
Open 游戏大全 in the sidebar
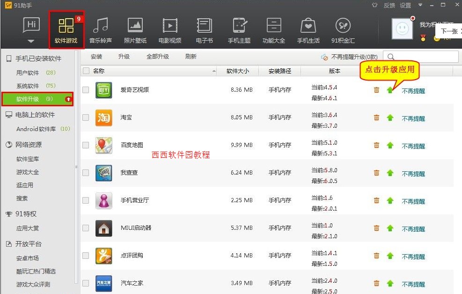[28, 172]
